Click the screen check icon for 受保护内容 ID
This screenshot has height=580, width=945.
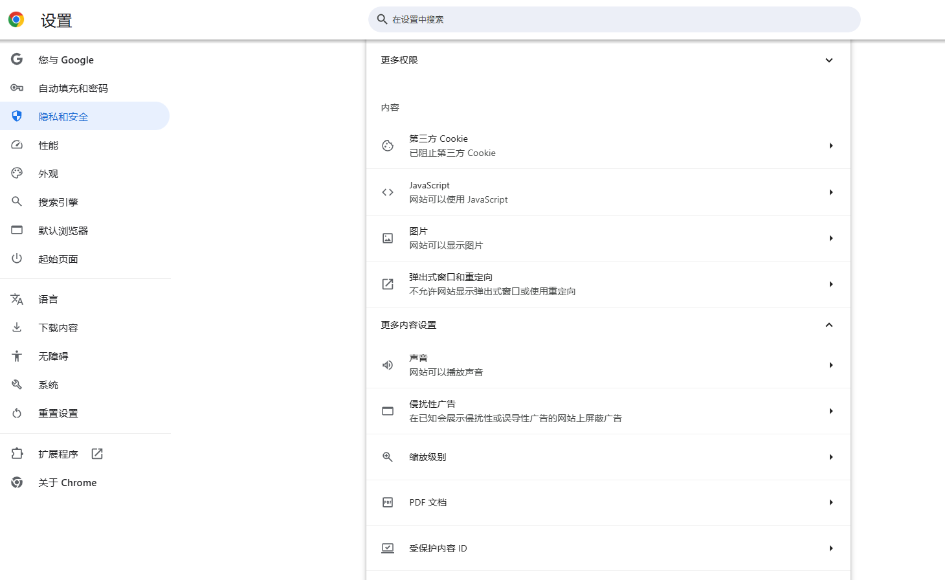[388, 548]
